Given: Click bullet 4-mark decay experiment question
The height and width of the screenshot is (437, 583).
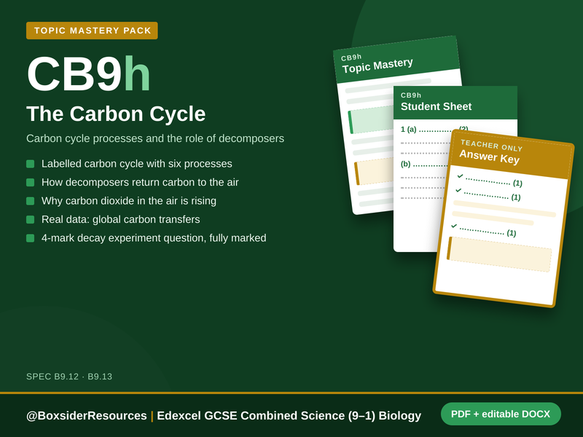Looking at the screenshot, I should 154,238.
